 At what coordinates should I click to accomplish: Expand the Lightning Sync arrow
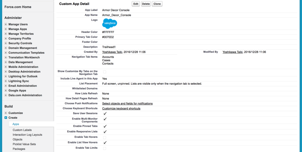pyautogui.click(x=6, y=81)
